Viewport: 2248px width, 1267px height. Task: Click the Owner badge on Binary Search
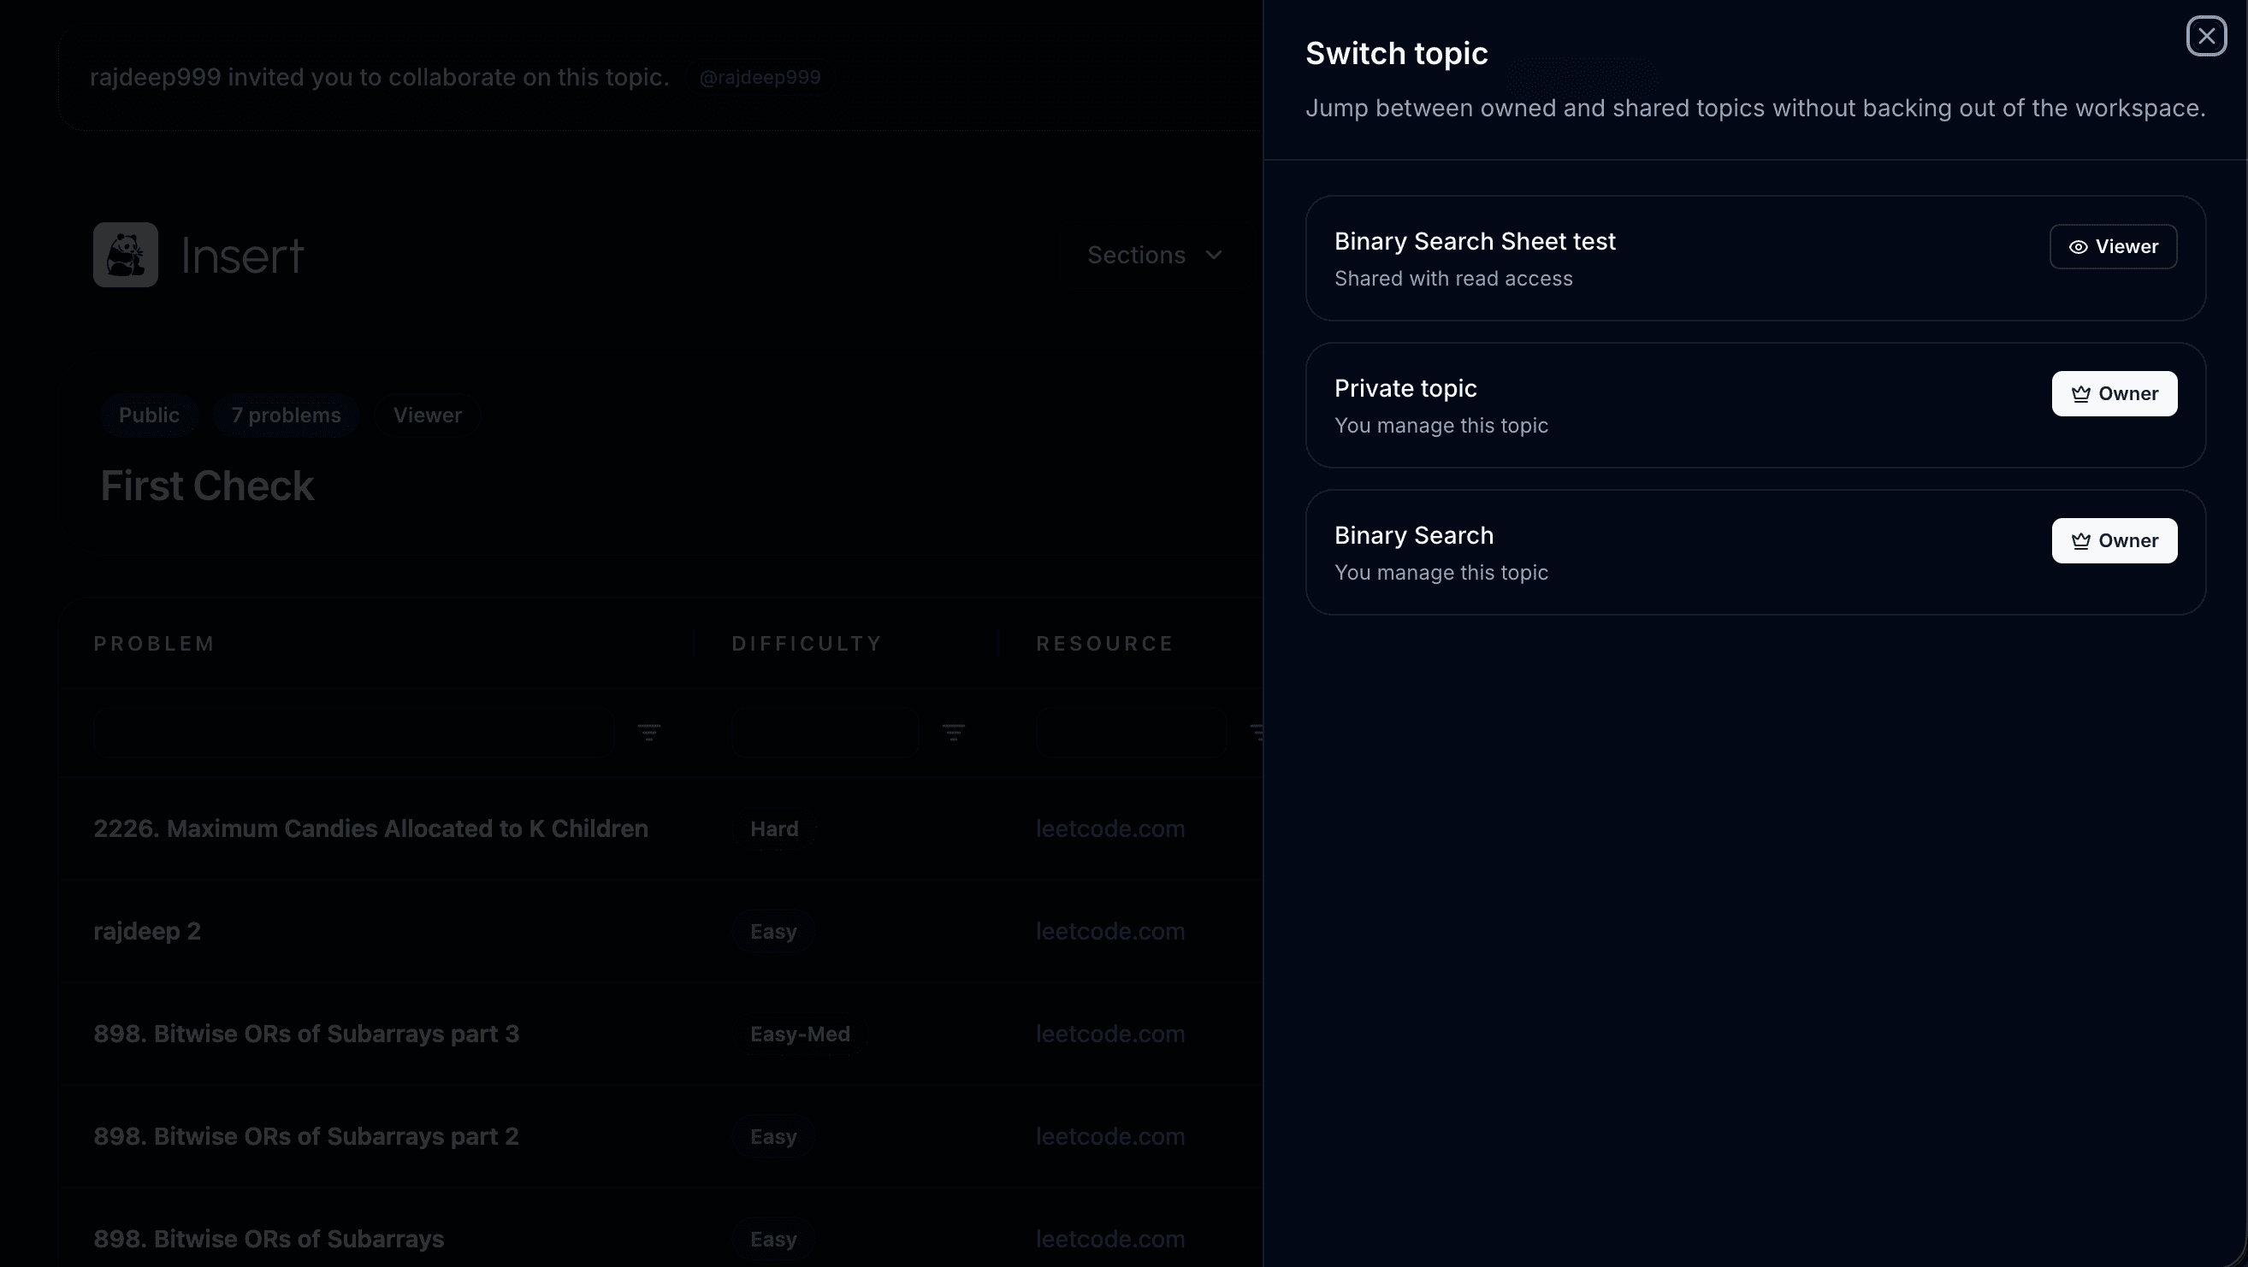[2114, 540]
